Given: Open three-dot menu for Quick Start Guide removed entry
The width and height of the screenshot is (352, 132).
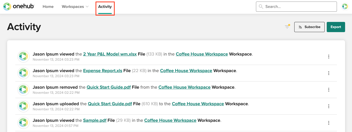Looking at the screenshot, I should pos(329,90).
